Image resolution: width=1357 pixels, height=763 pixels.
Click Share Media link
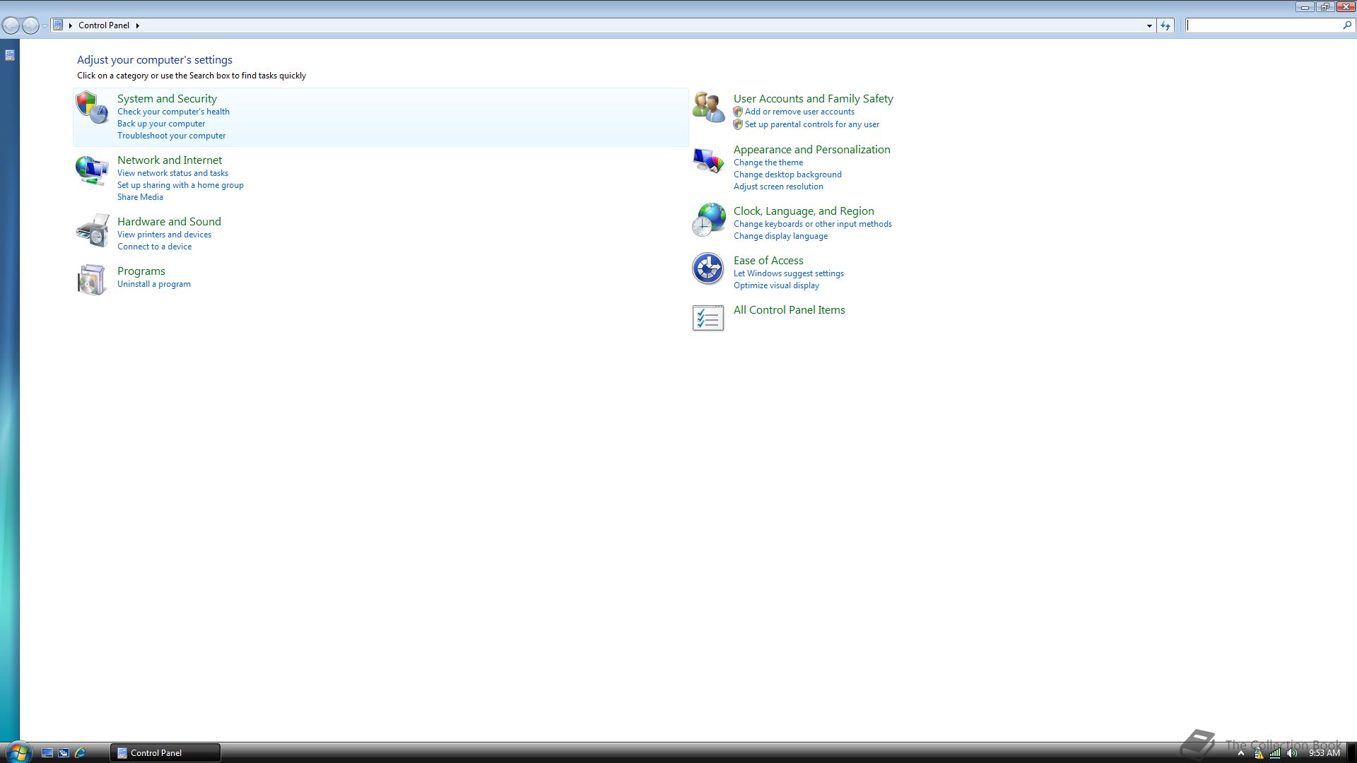point(140,197)
